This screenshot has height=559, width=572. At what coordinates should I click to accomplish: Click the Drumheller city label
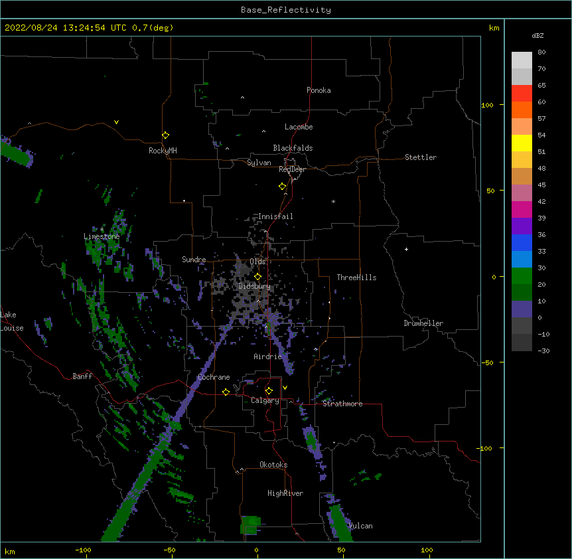coord(423,323)
